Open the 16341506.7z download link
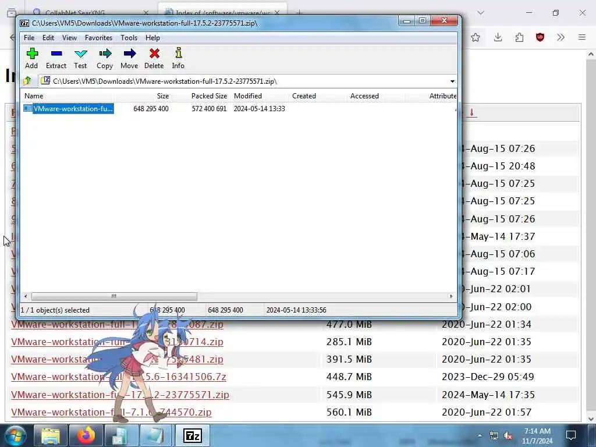Image resolution: width=596 pixels, height=447 pixels. click(x=119, y=377)
